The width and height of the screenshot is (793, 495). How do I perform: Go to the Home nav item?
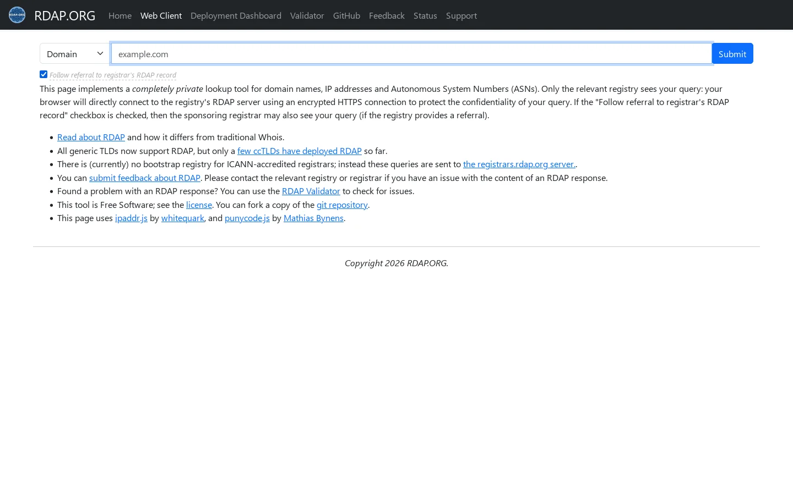click(120, 15)
